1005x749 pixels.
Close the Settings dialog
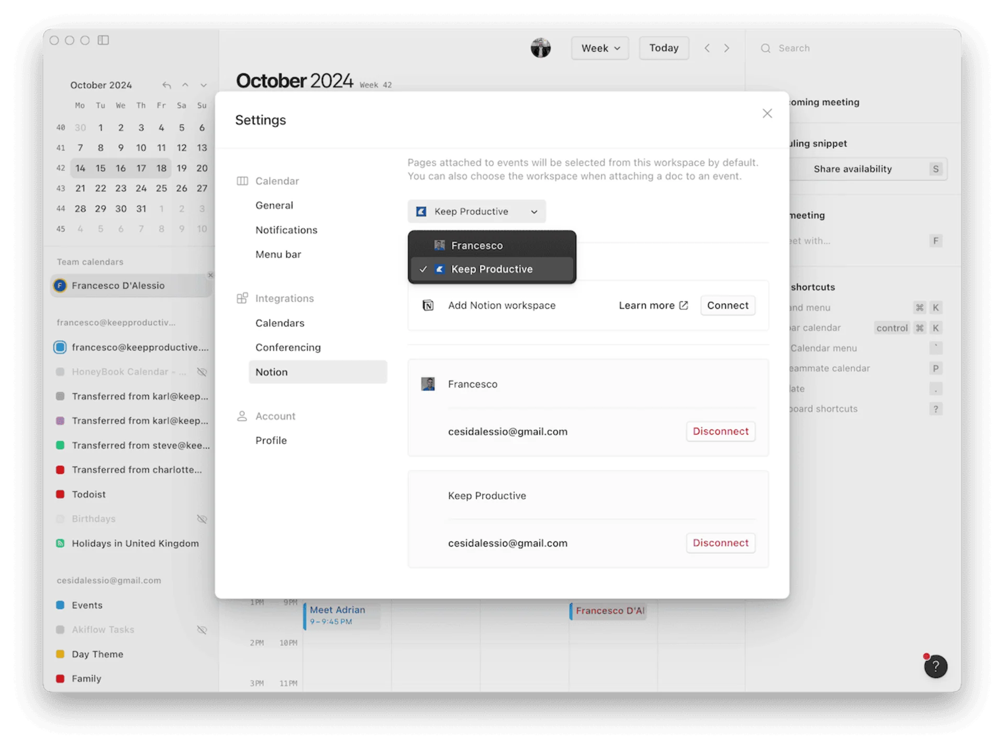767,114
